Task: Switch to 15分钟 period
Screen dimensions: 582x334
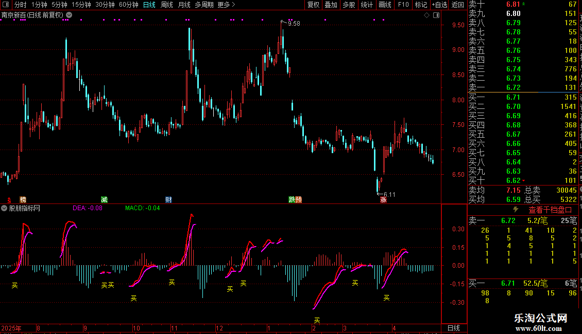Action: [x=81, y=5]
